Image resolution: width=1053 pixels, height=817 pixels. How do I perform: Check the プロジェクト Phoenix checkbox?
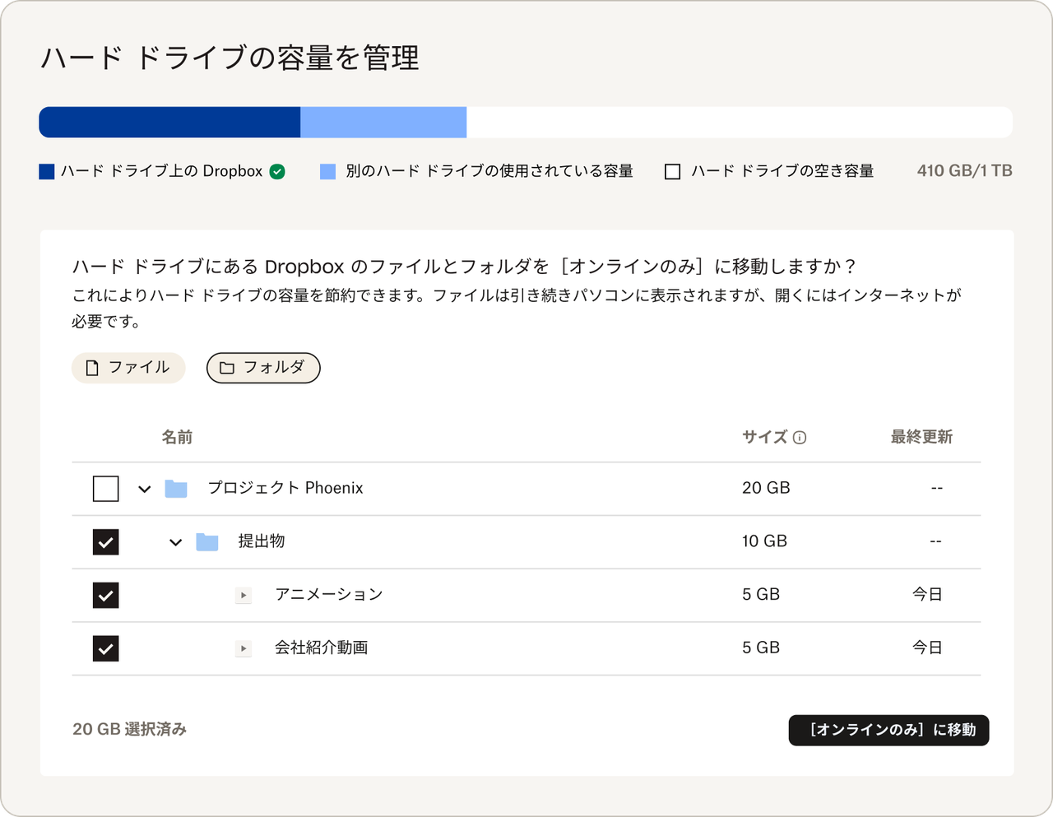(x=105, y=488)
